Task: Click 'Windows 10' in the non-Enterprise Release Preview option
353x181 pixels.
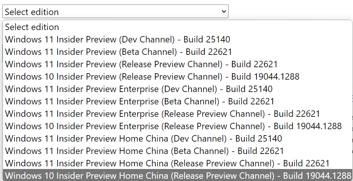Action: [29, 77]
